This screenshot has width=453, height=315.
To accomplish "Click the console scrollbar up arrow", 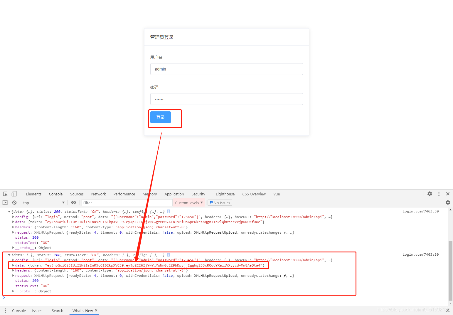I will 450,210.
